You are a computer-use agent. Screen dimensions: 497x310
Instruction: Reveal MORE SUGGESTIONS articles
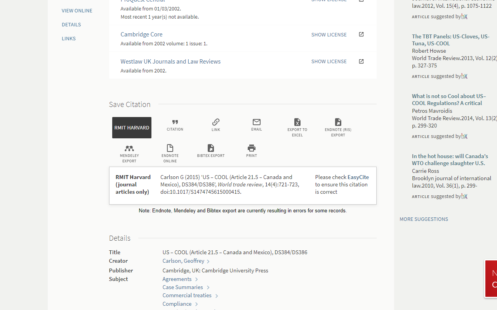[424, 219]
